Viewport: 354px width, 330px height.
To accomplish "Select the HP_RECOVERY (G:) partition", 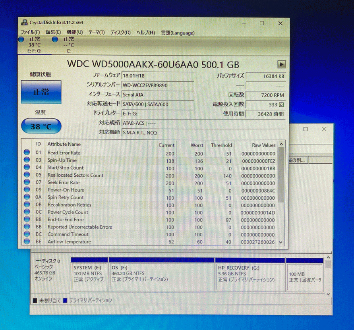I will (x=250, y=274).
